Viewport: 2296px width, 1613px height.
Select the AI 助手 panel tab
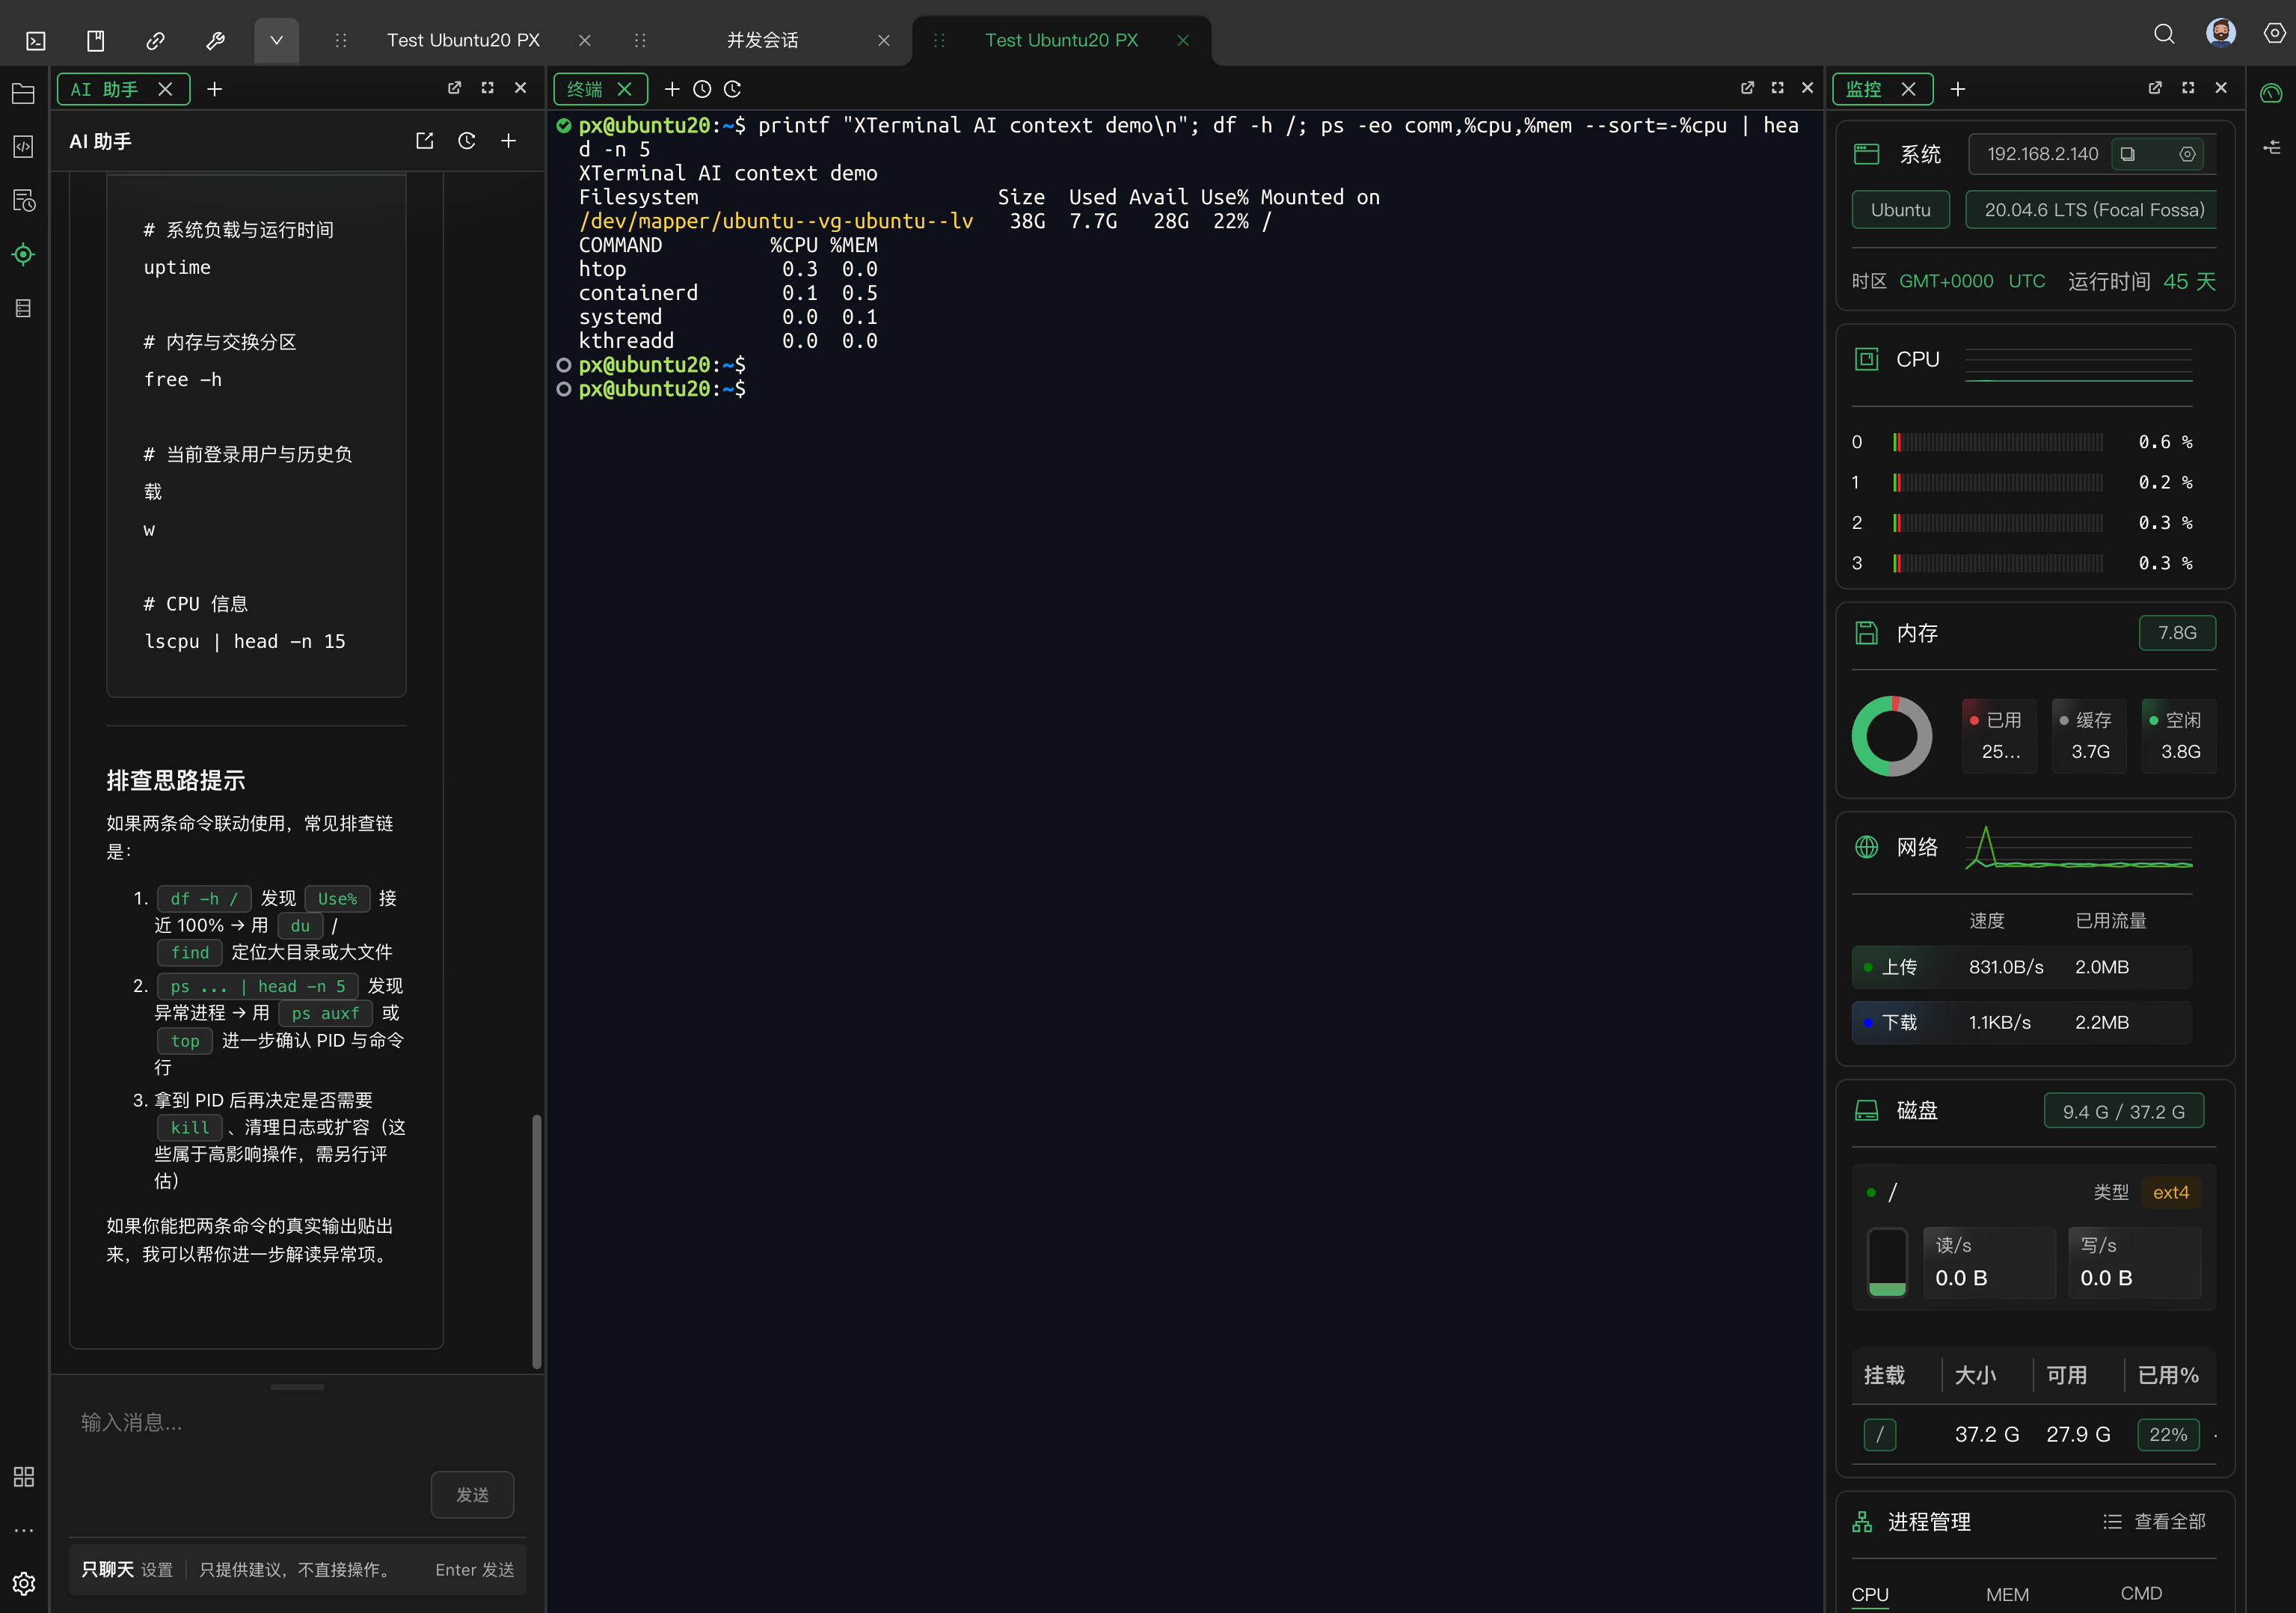coord(105,89)
